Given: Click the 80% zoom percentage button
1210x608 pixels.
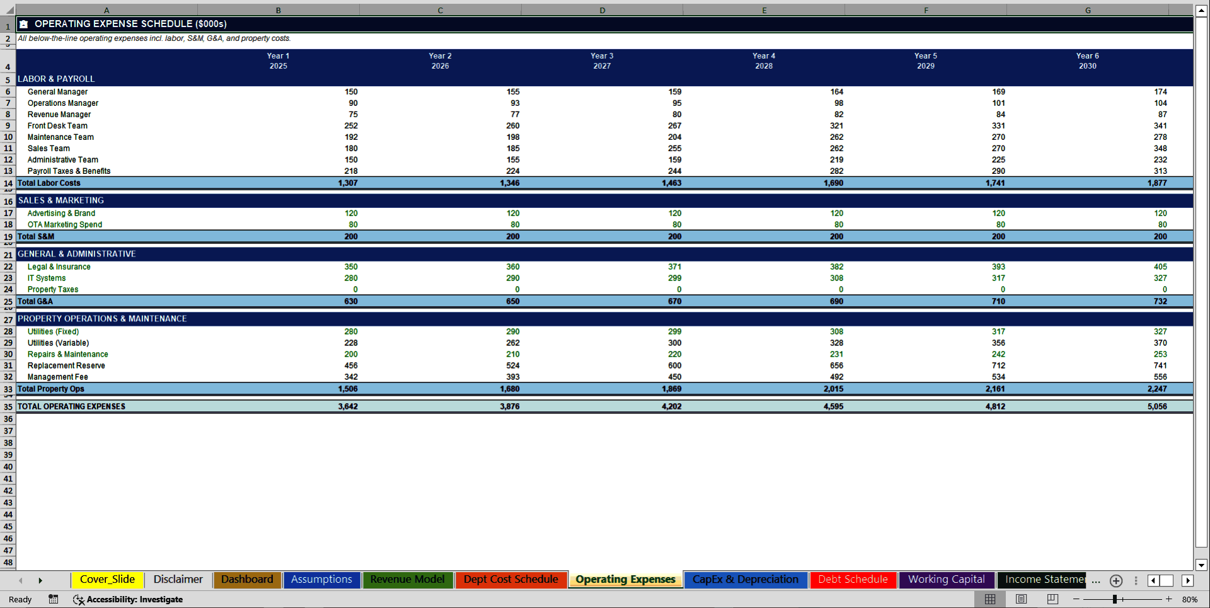Looking at the screenshot, I should (x=1192, y=599).
